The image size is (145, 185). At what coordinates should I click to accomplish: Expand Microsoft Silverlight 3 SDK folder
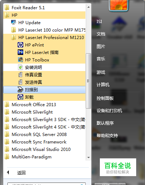click(x=44, y=119)
